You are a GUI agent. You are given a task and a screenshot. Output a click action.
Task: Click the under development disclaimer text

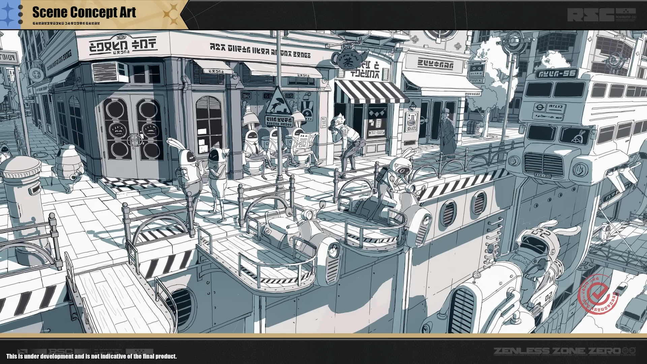[x=91, y=356]
